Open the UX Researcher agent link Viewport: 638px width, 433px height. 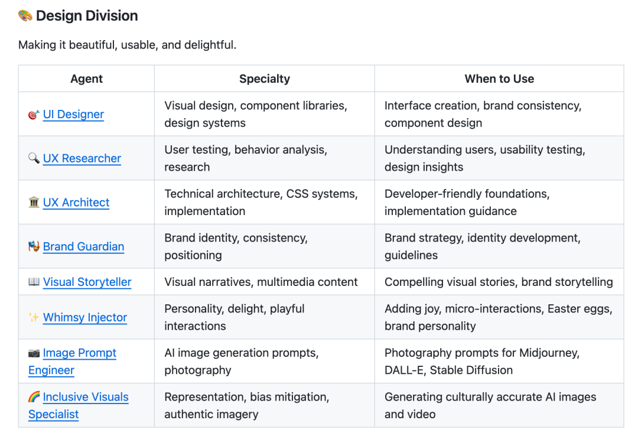pos(82,158)
